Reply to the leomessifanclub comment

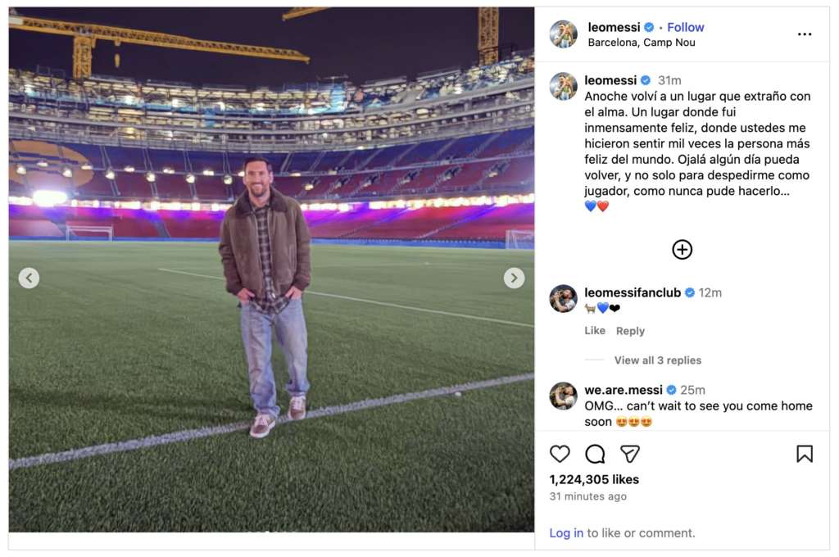click(x=630, y=331)
